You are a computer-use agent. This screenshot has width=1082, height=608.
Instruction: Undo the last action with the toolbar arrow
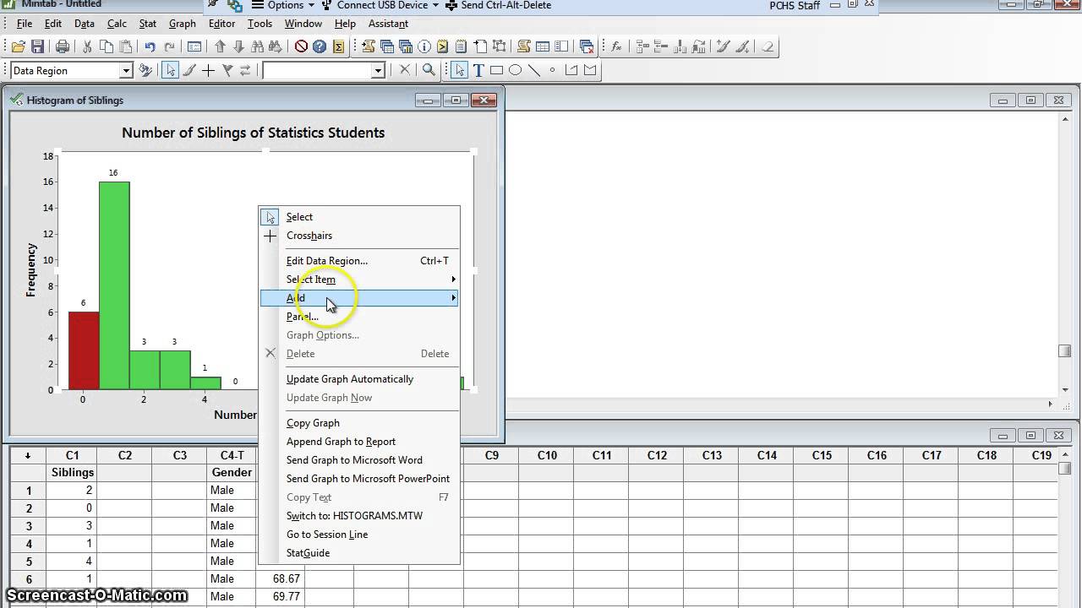150,47
